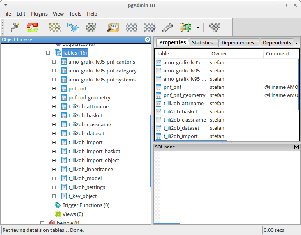Sort by the Comment column header
301x235 pixels.
281,54
